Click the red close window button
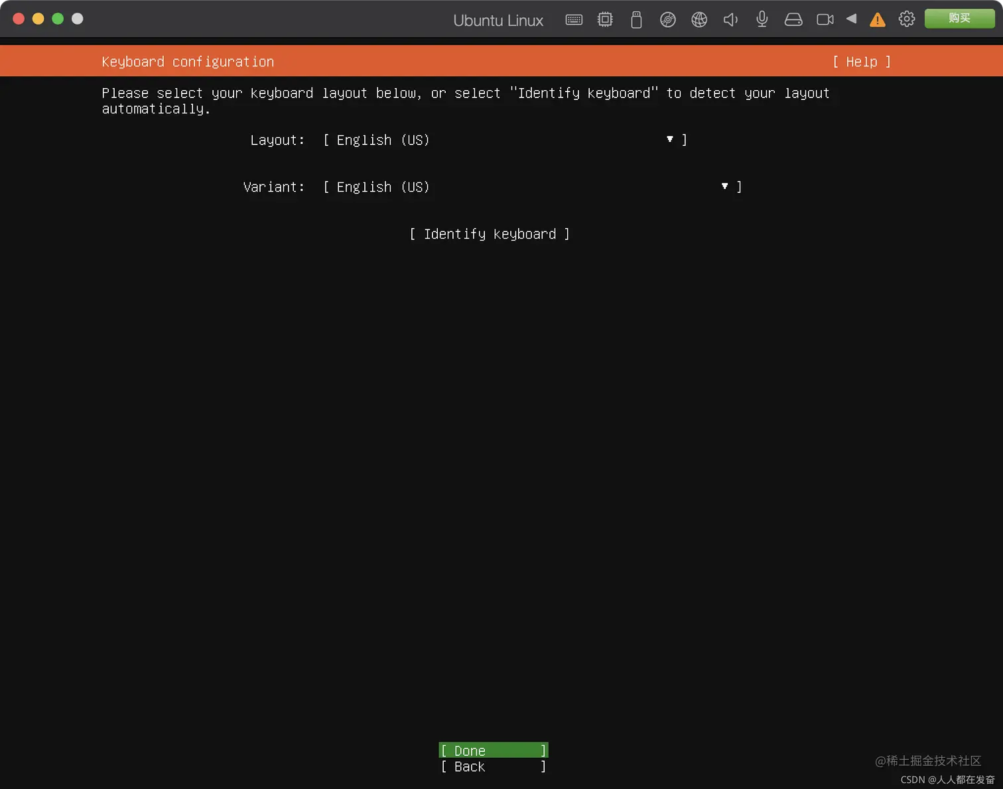Viewport: 1003px width, 789px height. [x=19, y=19]
